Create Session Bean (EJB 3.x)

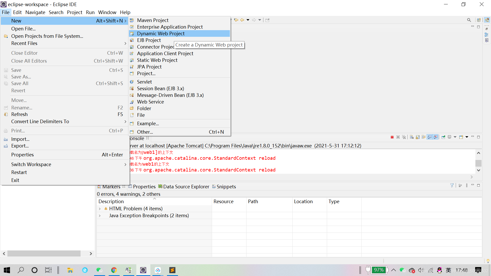click(x=179, y=88)
